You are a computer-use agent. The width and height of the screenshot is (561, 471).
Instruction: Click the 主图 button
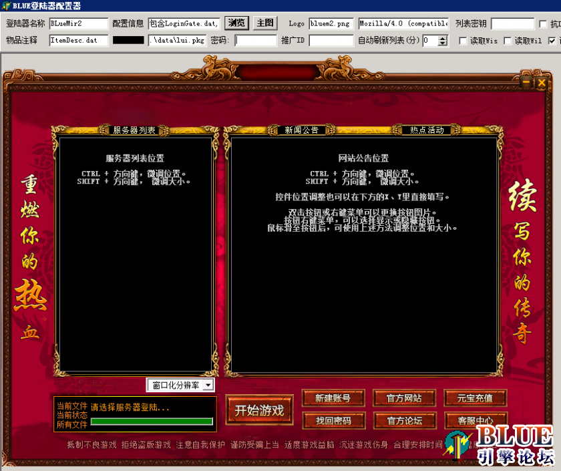[264, 22]
